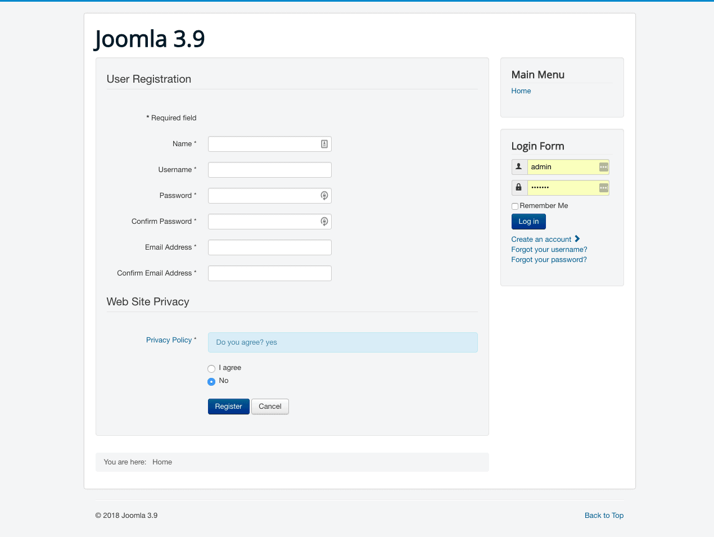
Task: Click the "Email Address *" label
Action: (x=171, y=247)
